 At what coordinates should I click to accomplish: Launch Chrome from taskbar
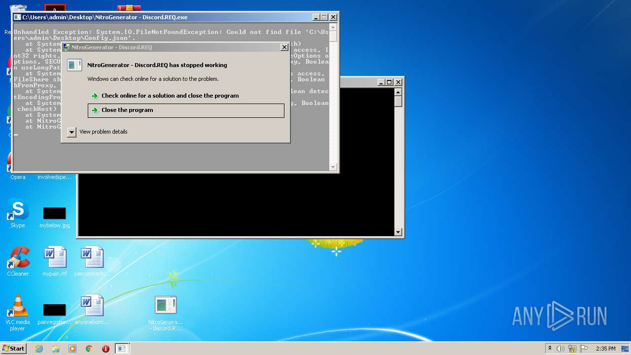tap(89, 349)
